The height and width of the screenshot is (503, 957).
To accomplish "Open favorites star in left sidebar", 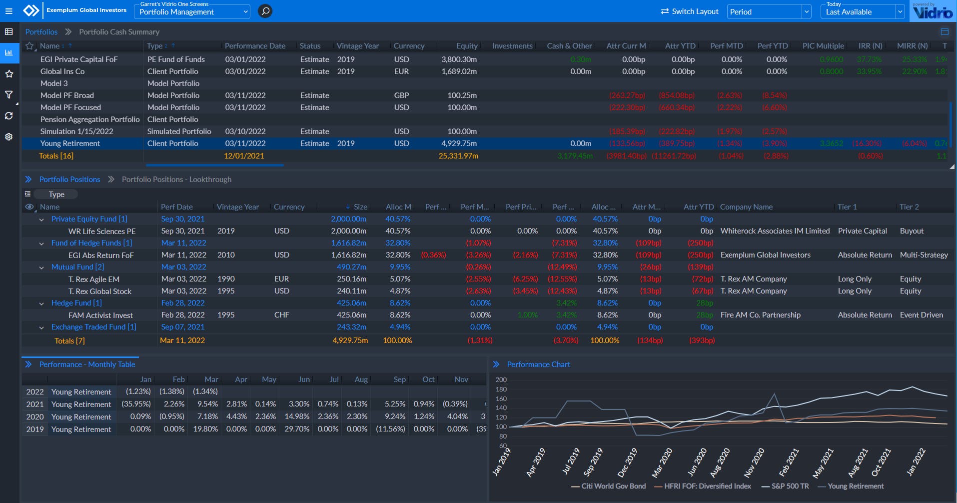I will [8, 74].
